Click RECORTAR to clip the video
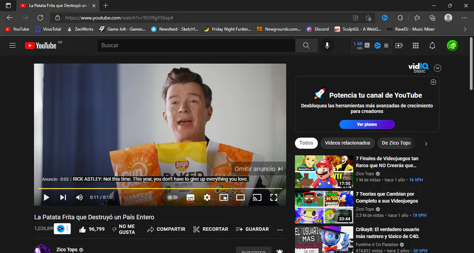 point(211,229)
